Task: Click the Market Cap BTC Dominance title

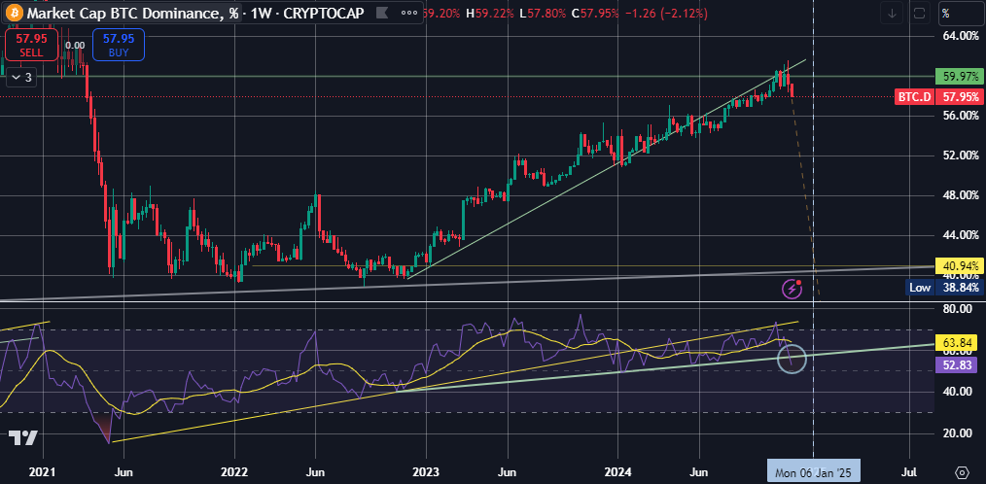Action: click(x=130, y=12)
